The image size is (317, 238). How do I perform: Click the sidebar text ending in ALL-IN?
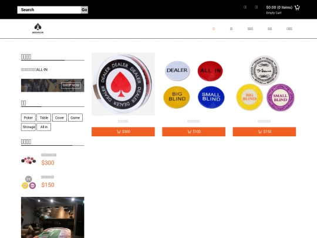(x=35, y=69)
